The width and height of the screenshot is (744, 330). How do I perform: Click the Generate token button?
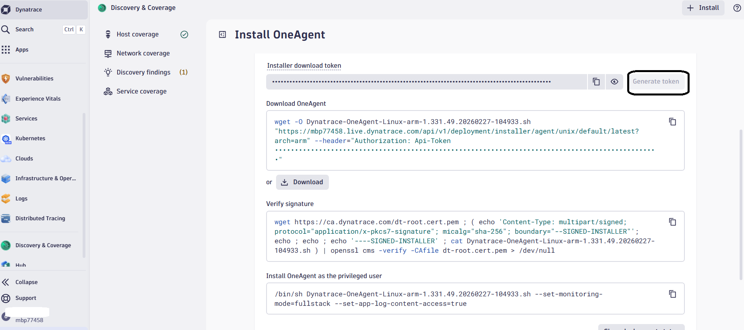657,81
